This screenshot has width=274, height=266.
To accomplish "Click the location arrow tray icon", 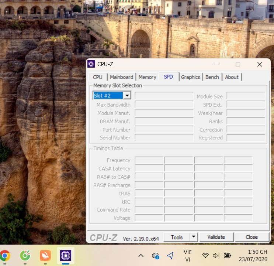I will tap(170, 256).
